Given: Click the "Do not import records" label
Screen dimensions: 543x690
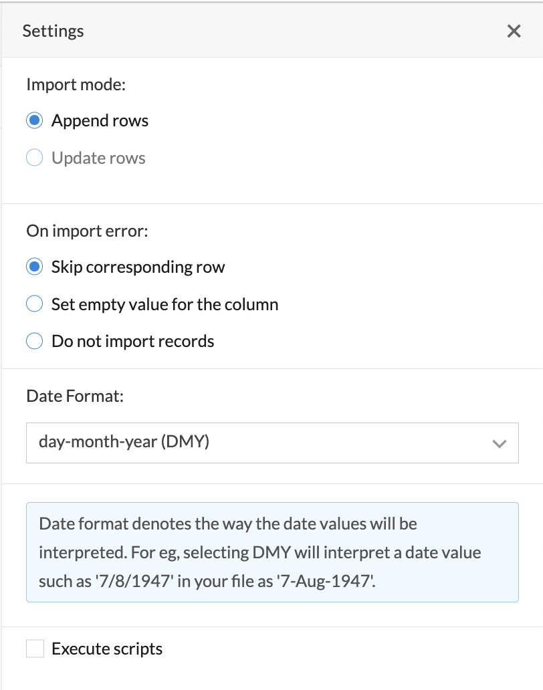Looking at the screenshot, I should pos(132,342).
